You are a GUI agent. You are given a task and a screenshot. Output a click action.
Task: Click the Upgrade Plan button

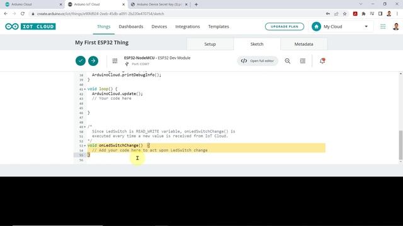coord(284,26)
